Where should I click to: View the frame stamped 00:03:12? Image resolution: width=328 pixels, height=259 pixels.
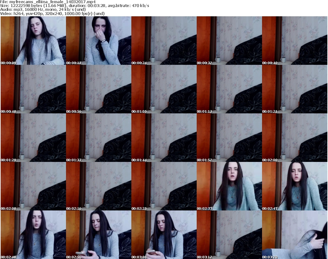pos(229,235)
